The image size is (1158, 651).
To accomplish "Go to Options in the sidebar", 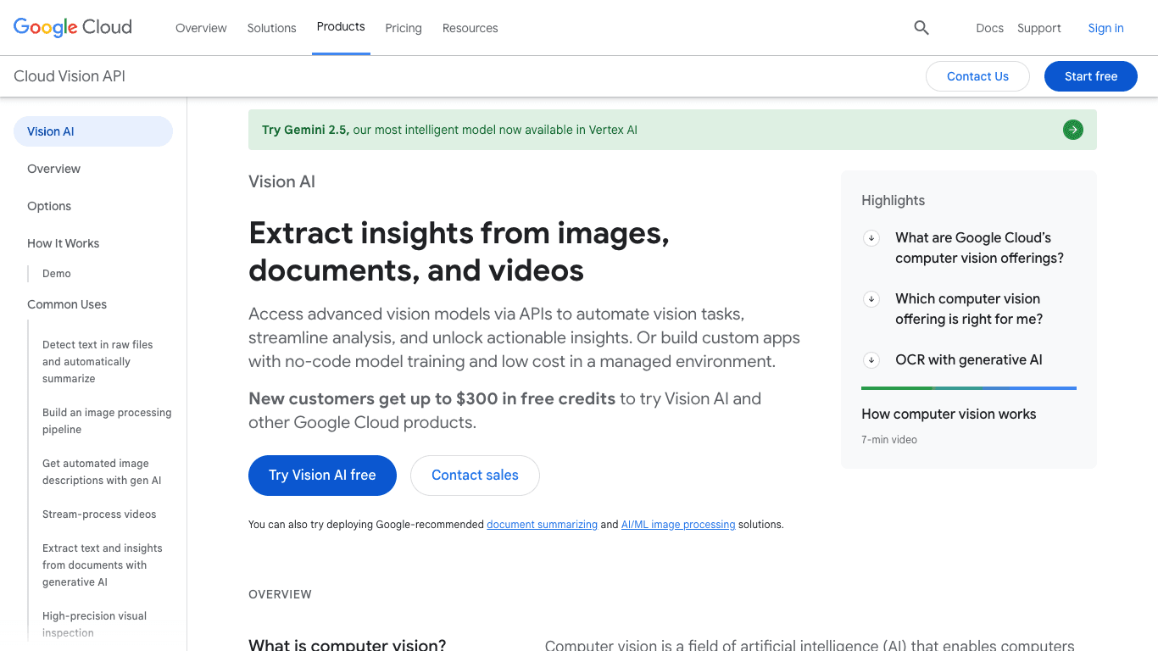I will pos(49,206).
